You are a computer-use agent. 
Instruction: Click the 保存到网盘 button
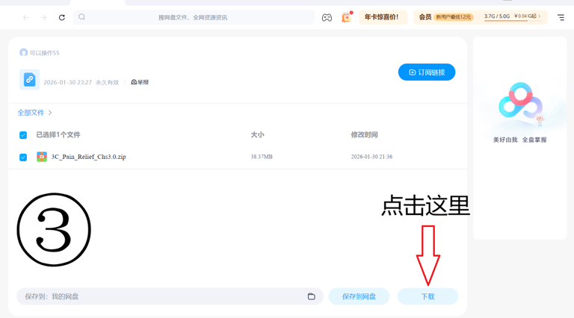359,296
